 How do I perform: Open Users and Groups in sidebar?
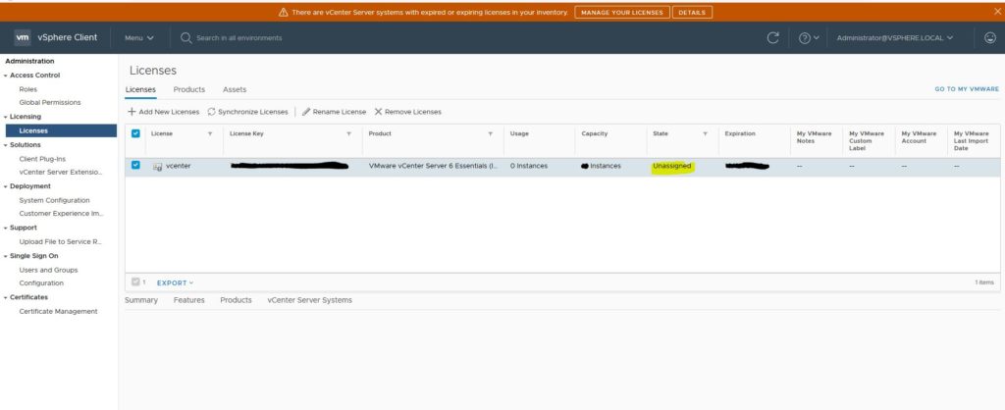[x=48, y=271]
